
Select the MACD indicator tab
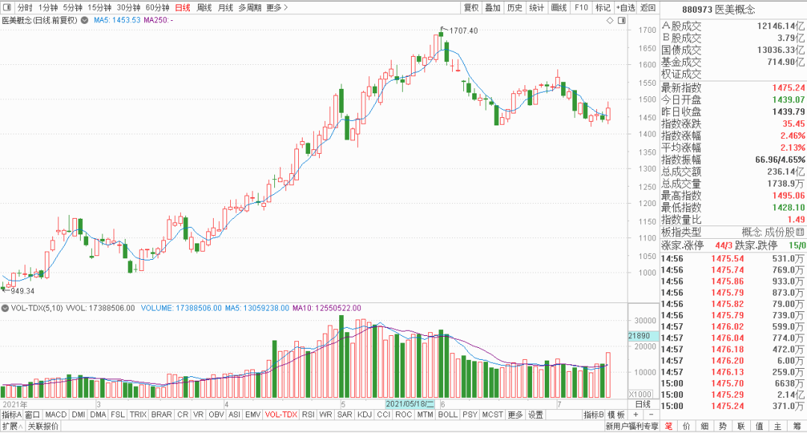pos(55,414)
